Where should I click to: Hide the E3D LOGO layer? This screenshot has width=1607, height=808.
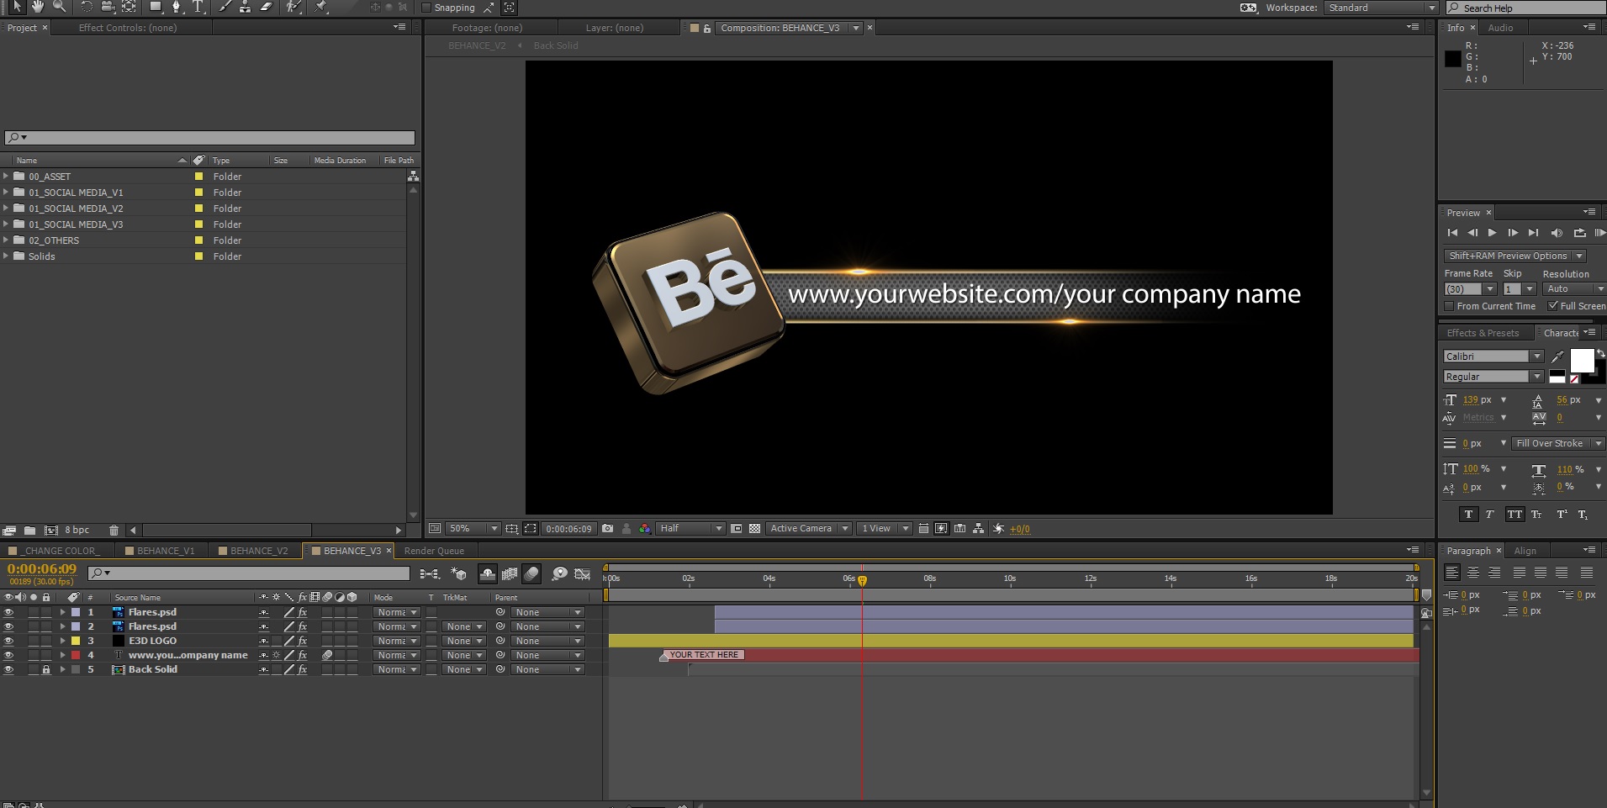click(9, 642)
